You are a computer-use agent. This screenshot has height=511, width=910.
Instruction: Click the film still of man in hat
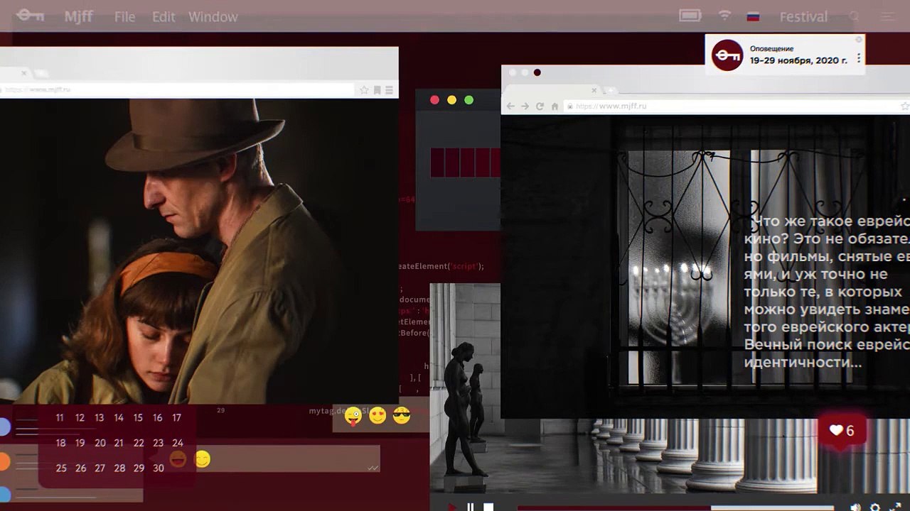[x=199, y=251]
